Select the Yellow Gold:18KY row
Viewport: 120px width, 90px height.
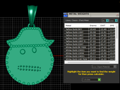point(90,38)
